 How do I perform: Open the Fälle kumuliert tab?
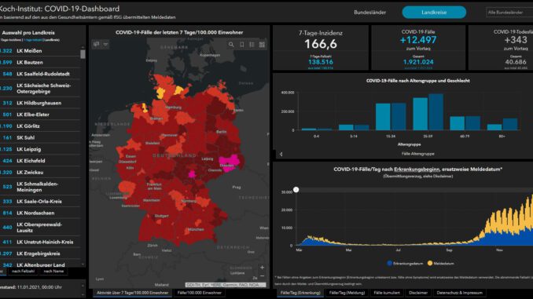(x=387, y=293)
